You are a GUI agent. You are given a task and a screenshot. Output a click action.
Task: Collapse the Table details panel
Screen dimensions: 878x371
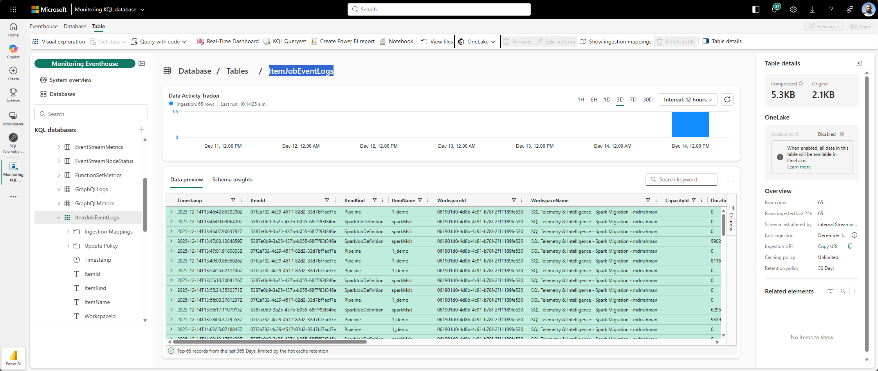click(858, 63)
